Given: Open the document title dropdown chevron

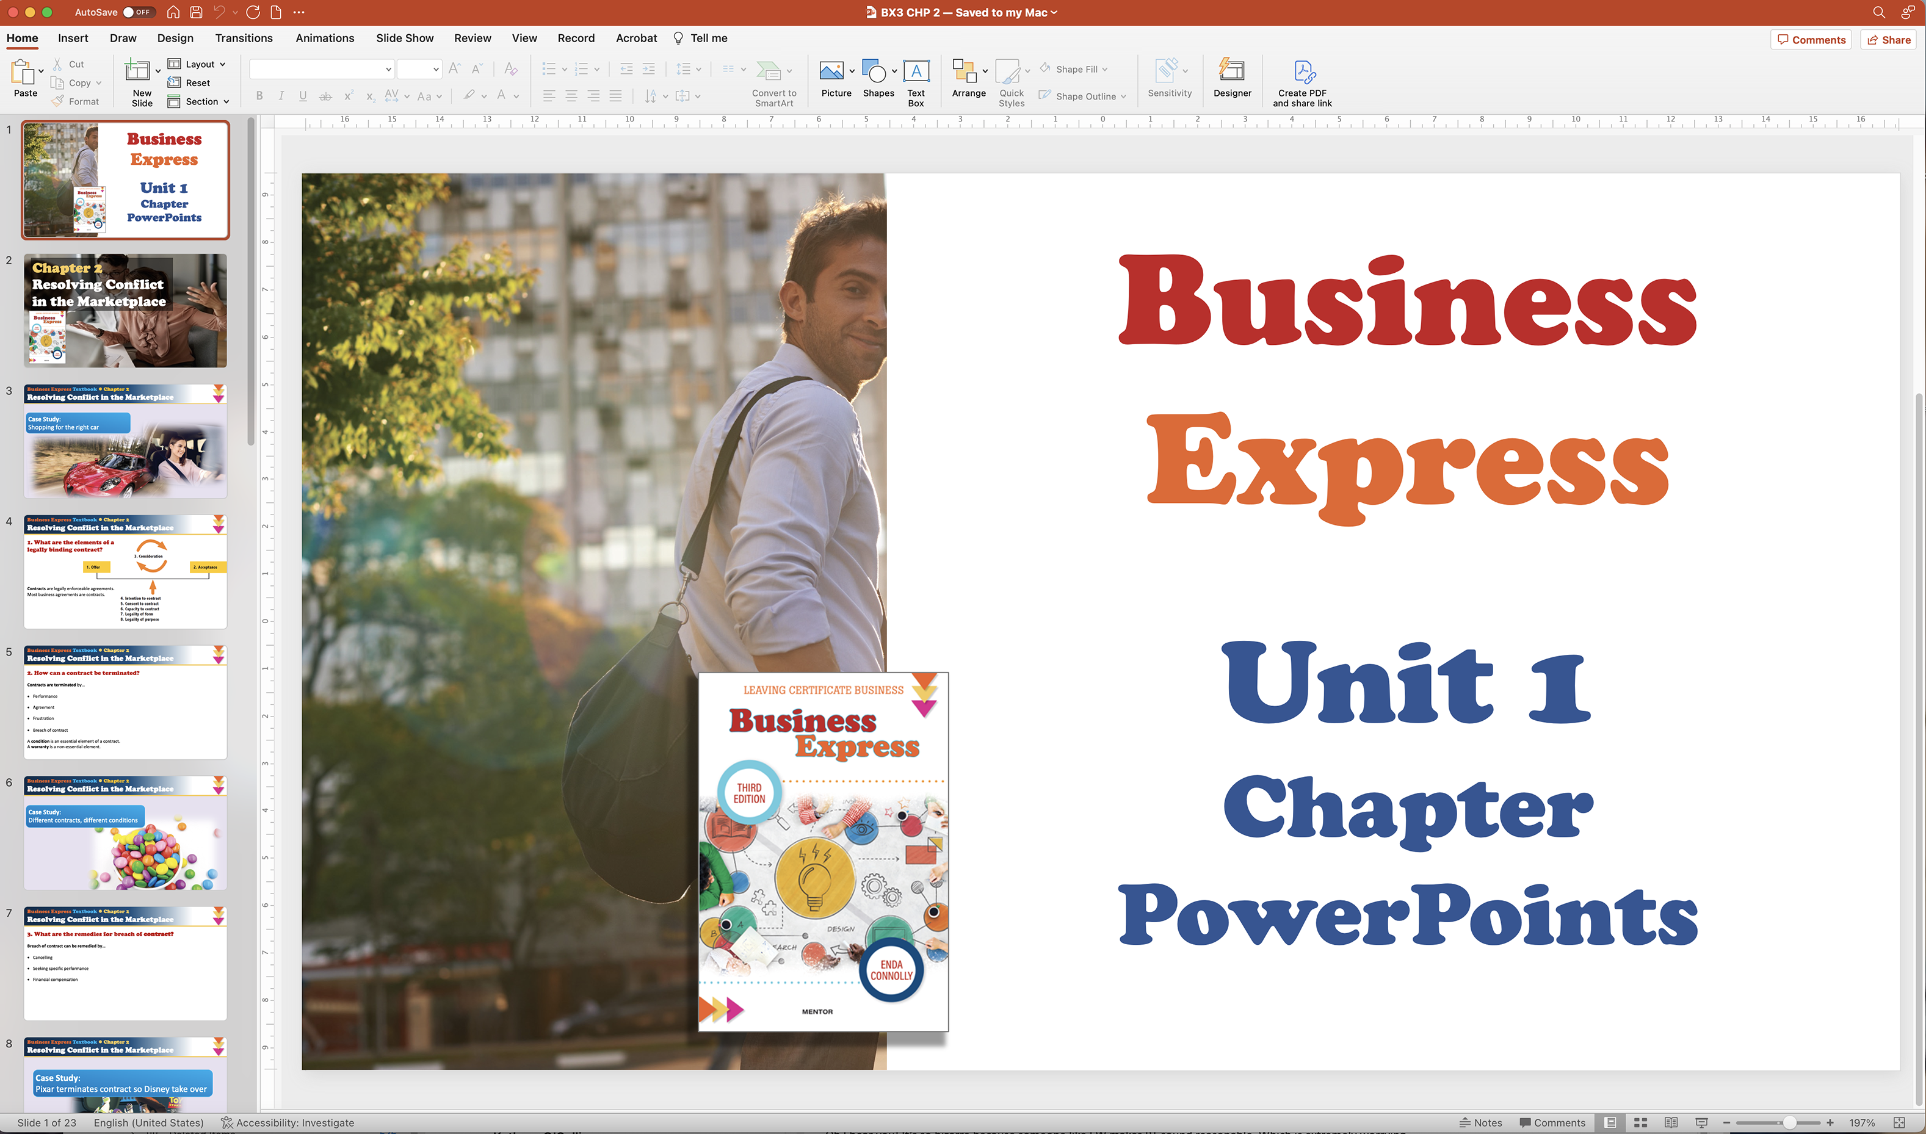Looking at the screenshot, I should [1055, 12].
